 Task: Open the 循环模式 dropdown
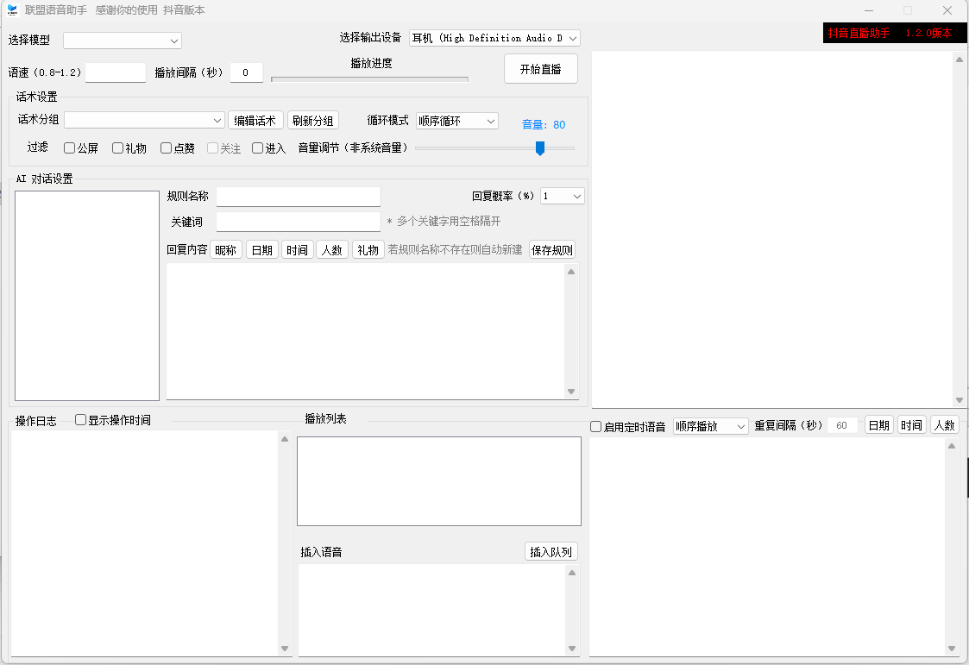point(457,121)
